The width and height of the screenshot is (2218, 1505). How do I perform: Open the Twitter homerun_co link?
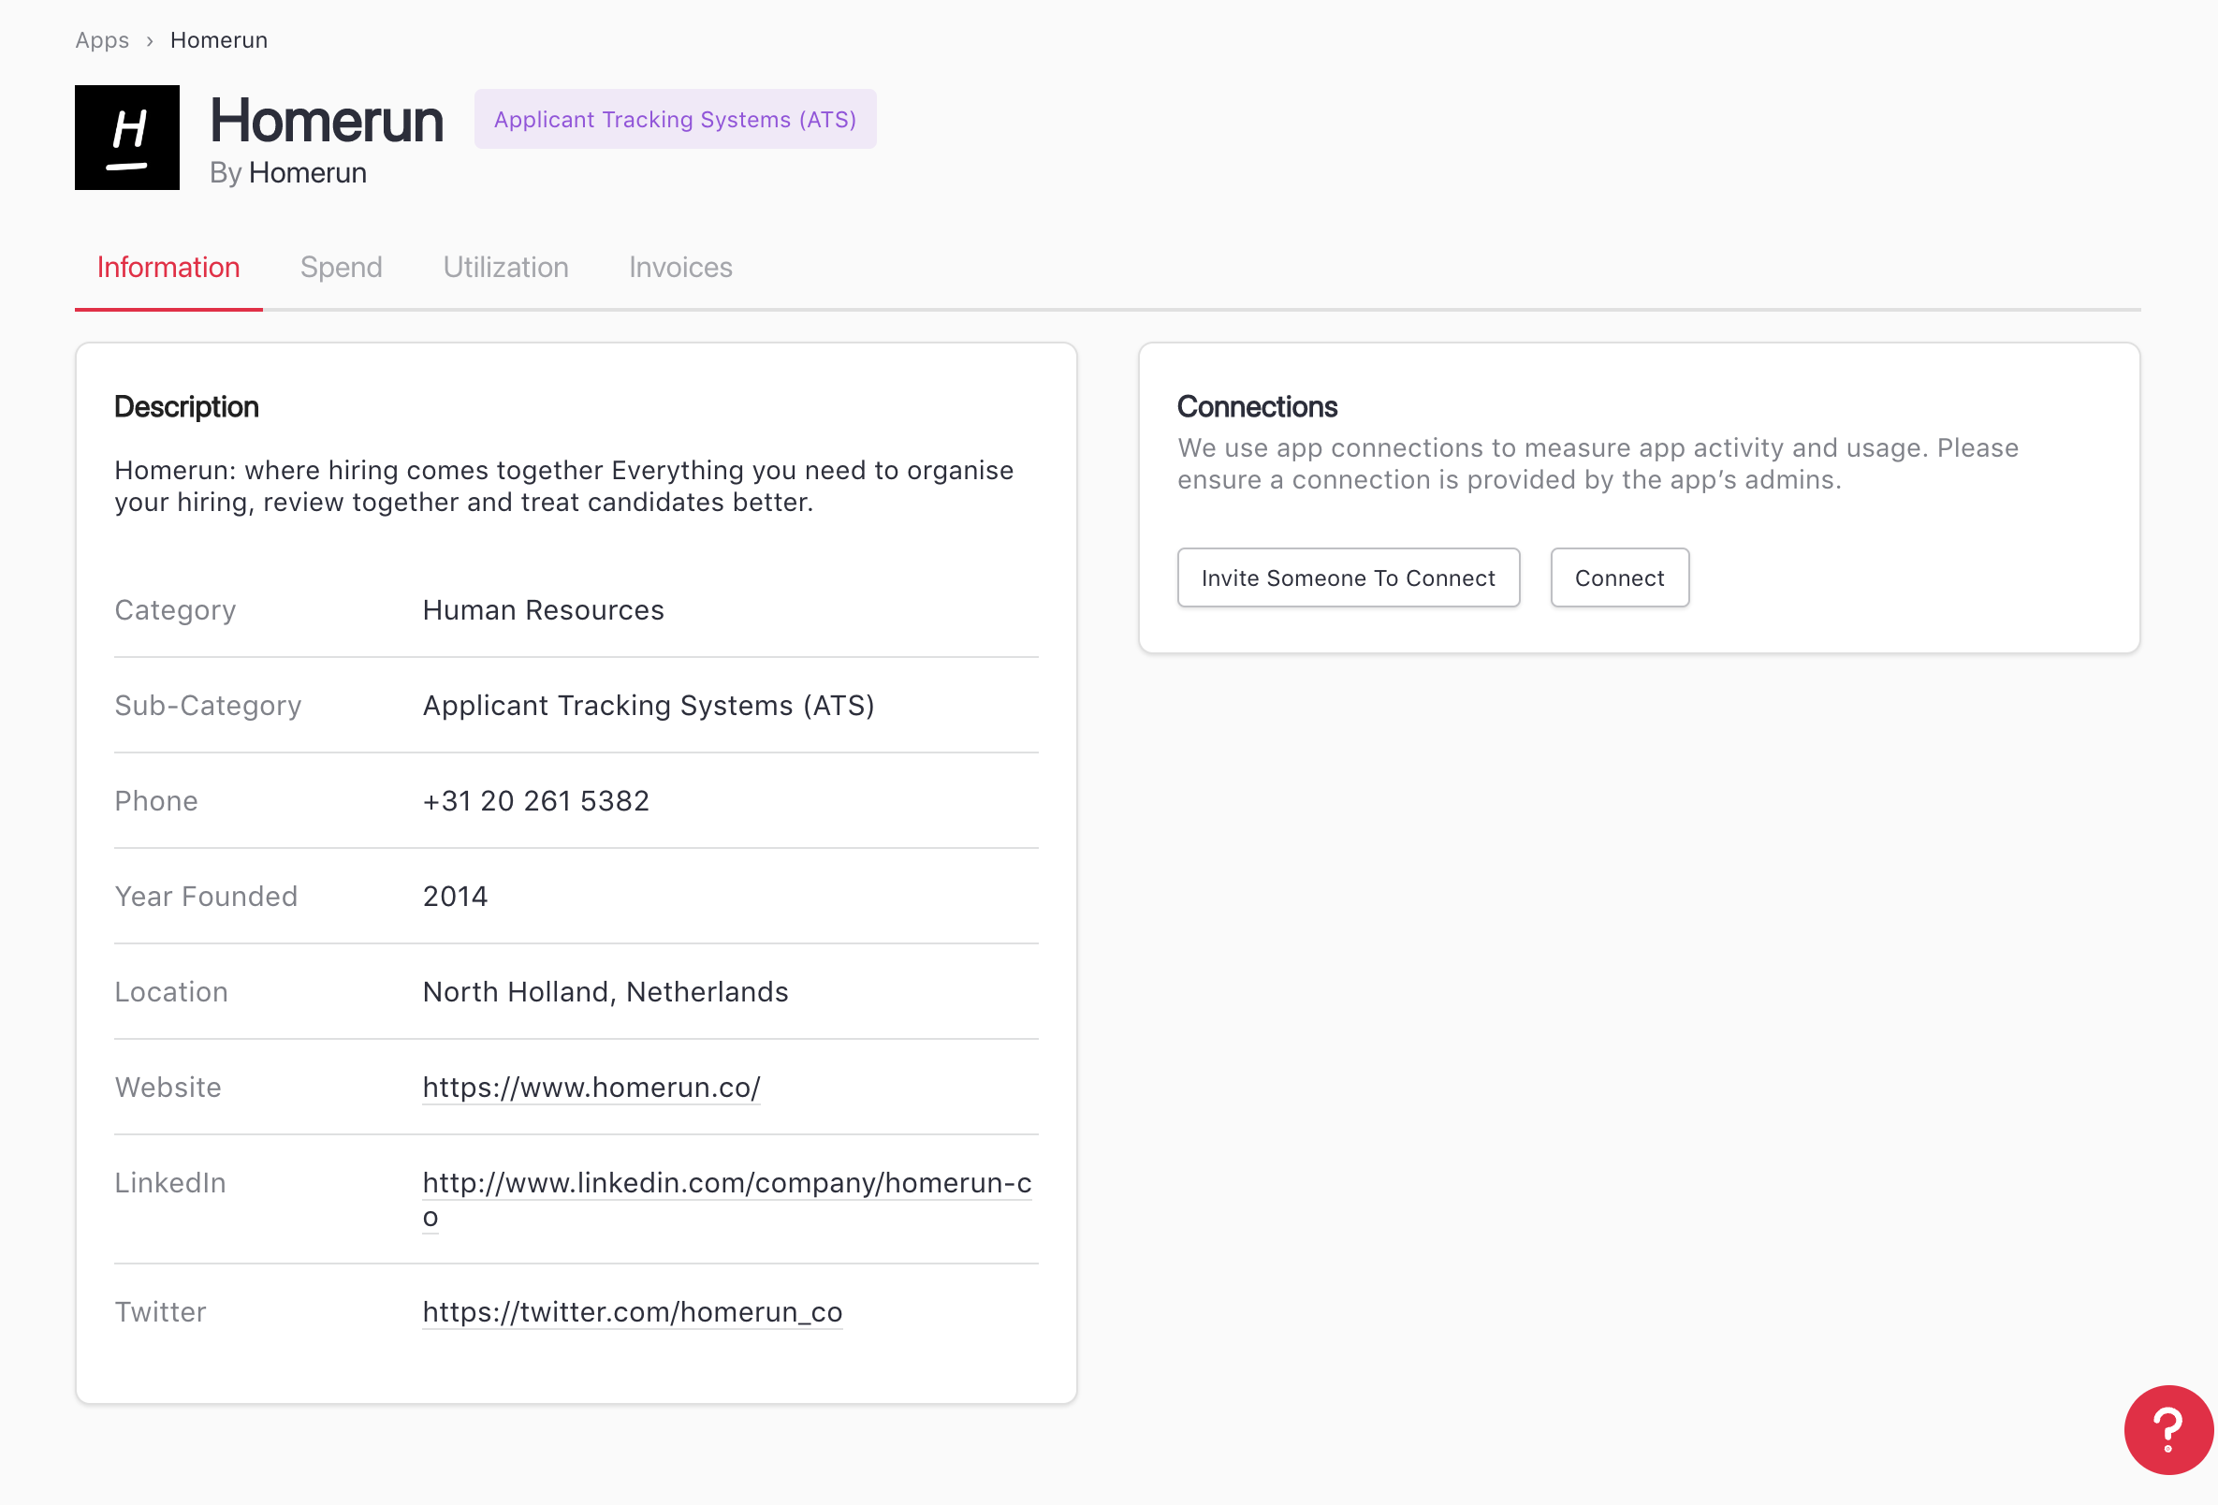tap(632, 1311)
